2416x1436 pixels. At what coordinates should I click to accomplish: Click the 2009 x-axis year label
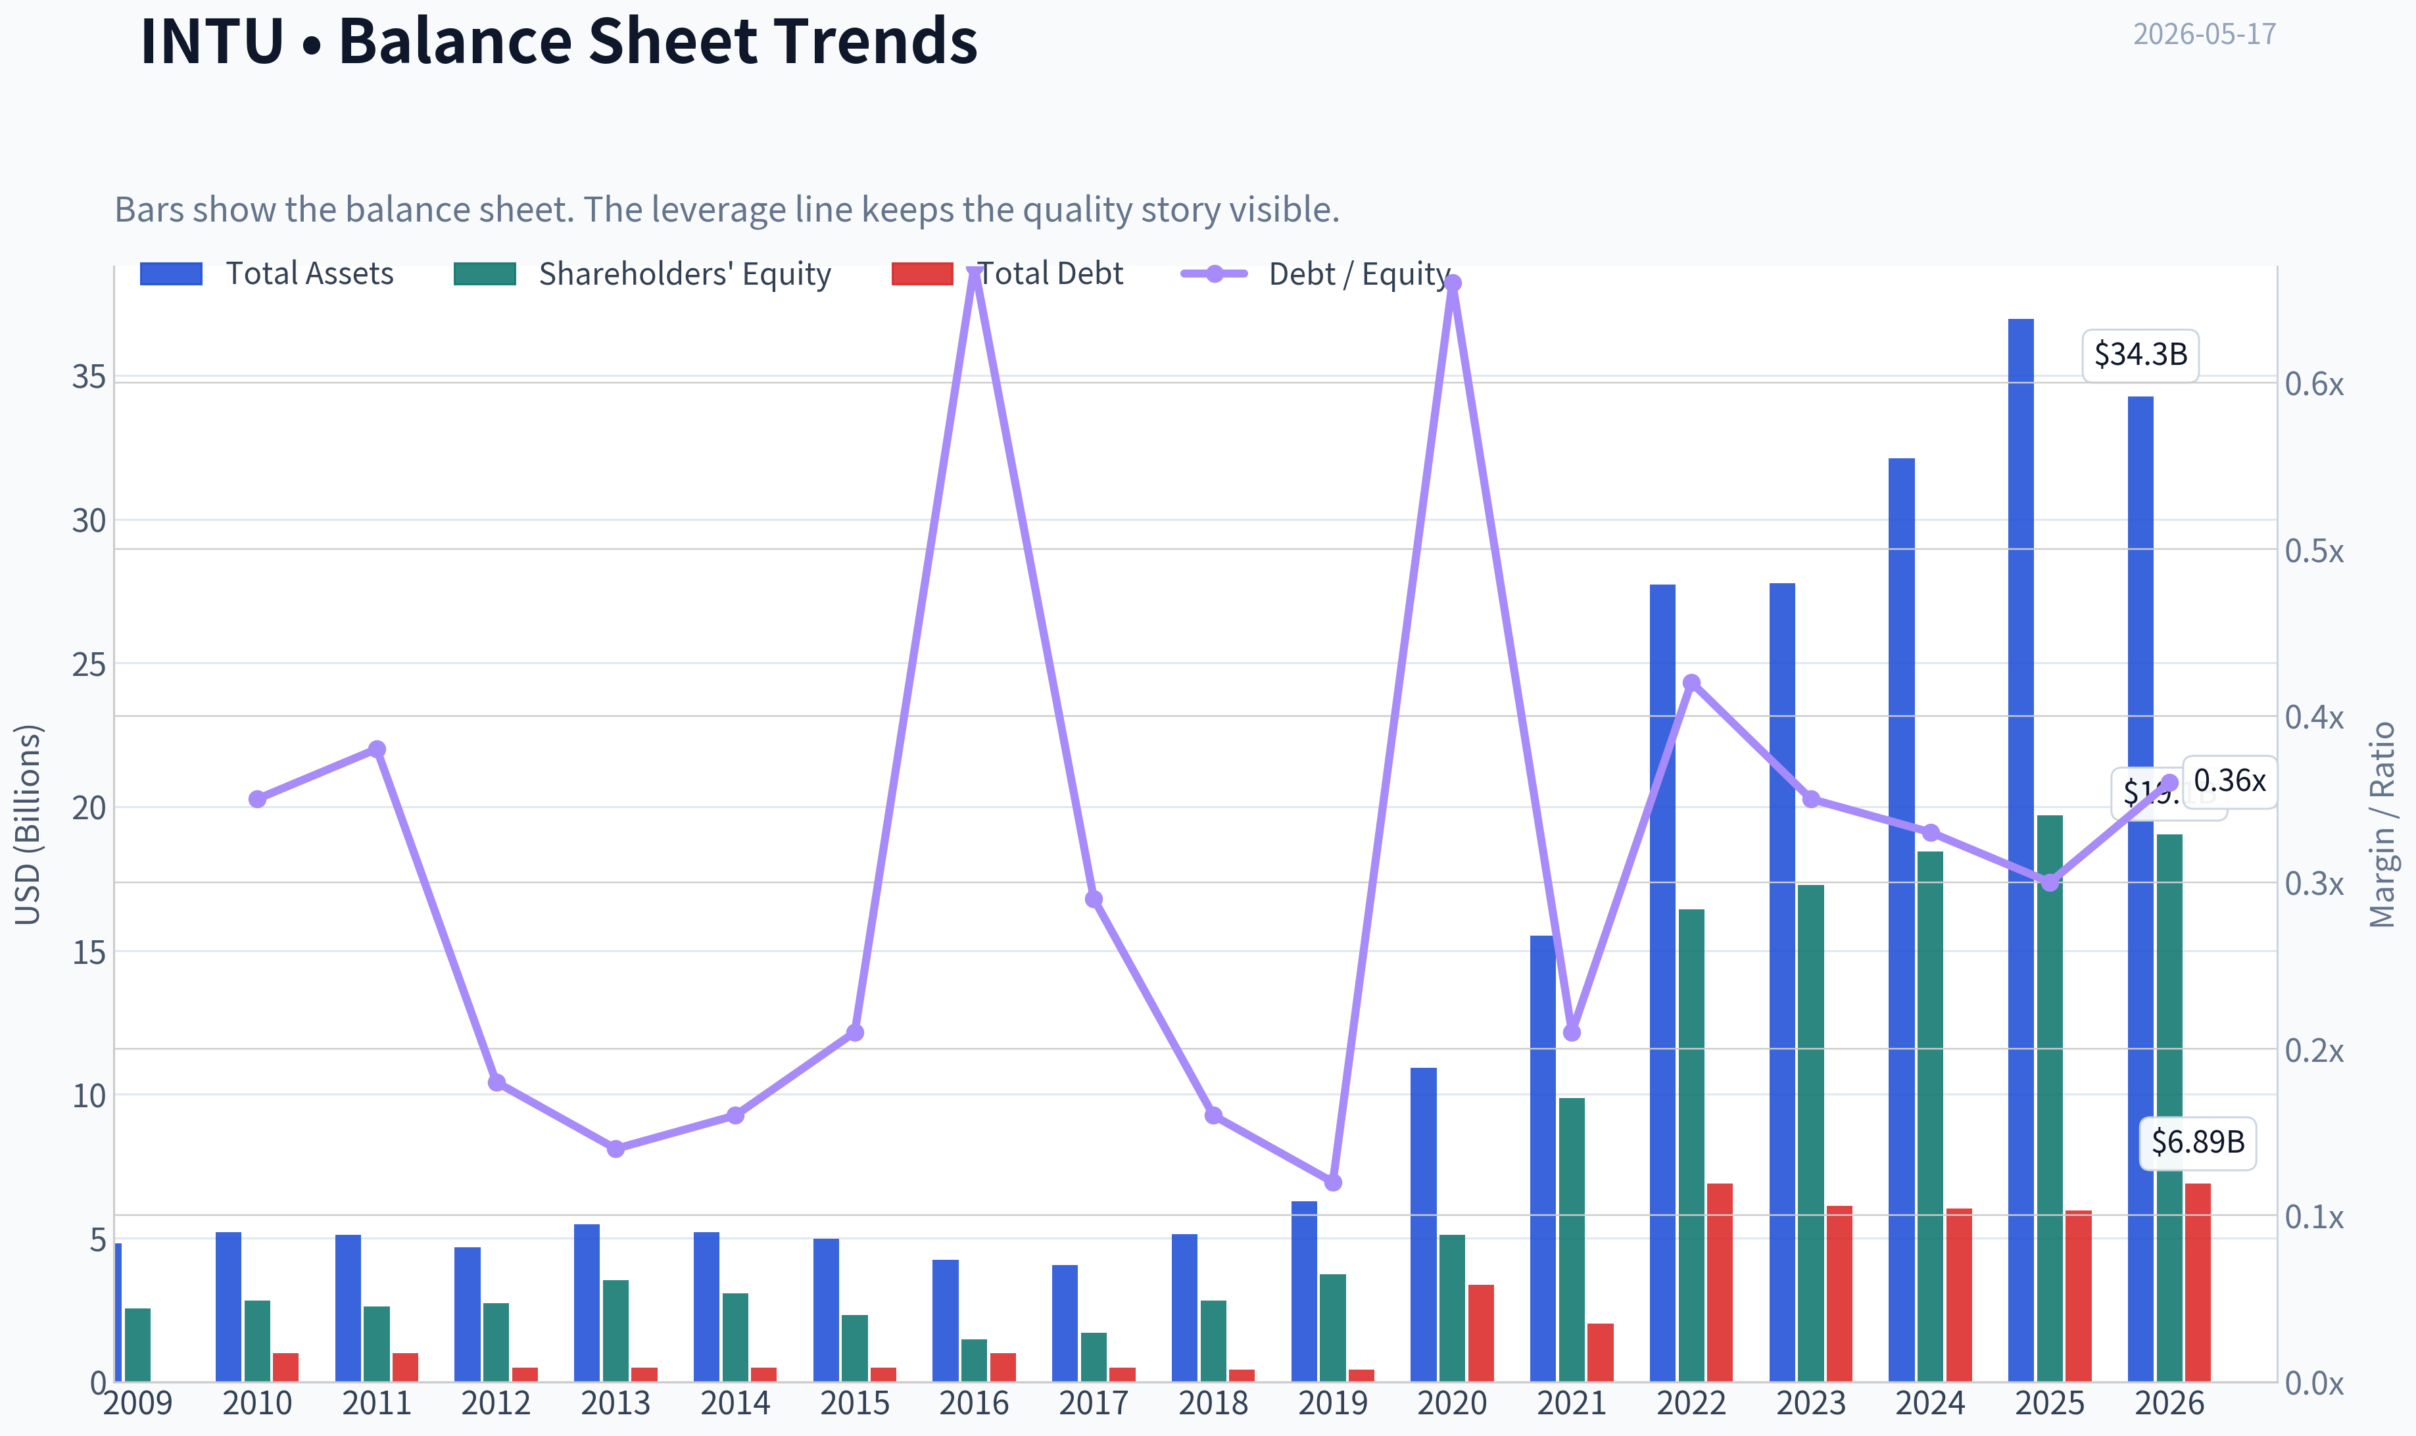137,1403
